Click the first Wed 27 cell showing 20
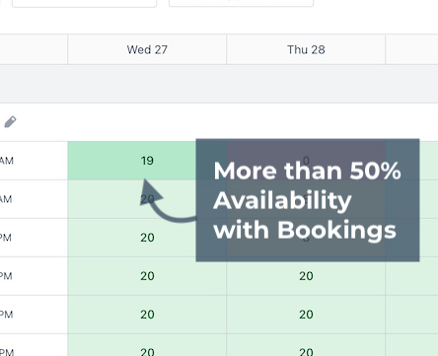The height and width of the screenshot is (356, 438). (147, 199)
